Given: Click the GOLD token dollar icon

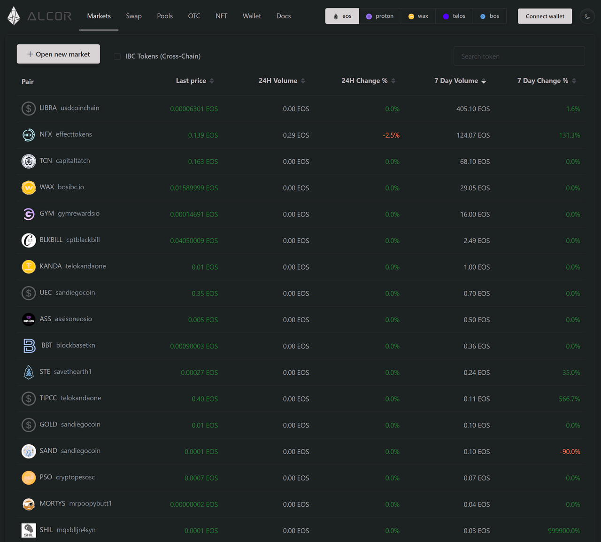Looking at the screenshot, I should point(29,425).
